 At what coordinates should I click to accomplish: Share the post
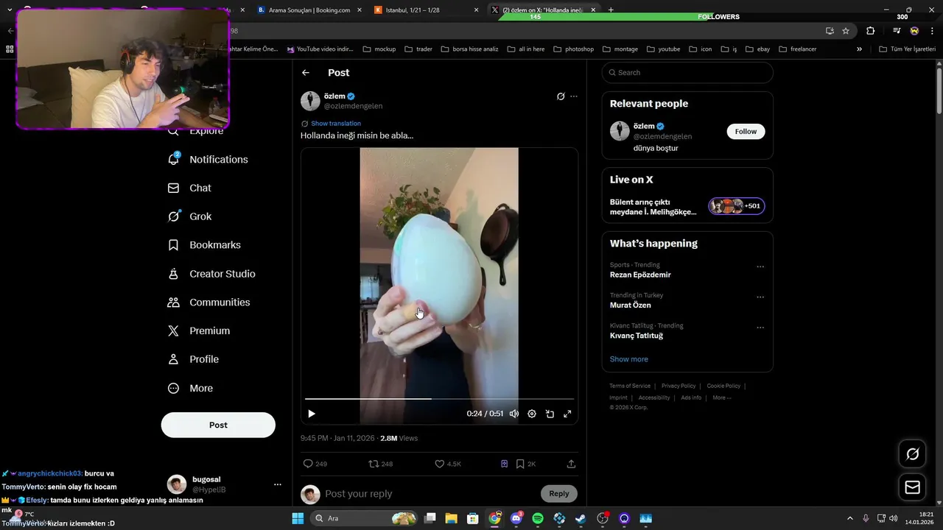coord(571,464)
